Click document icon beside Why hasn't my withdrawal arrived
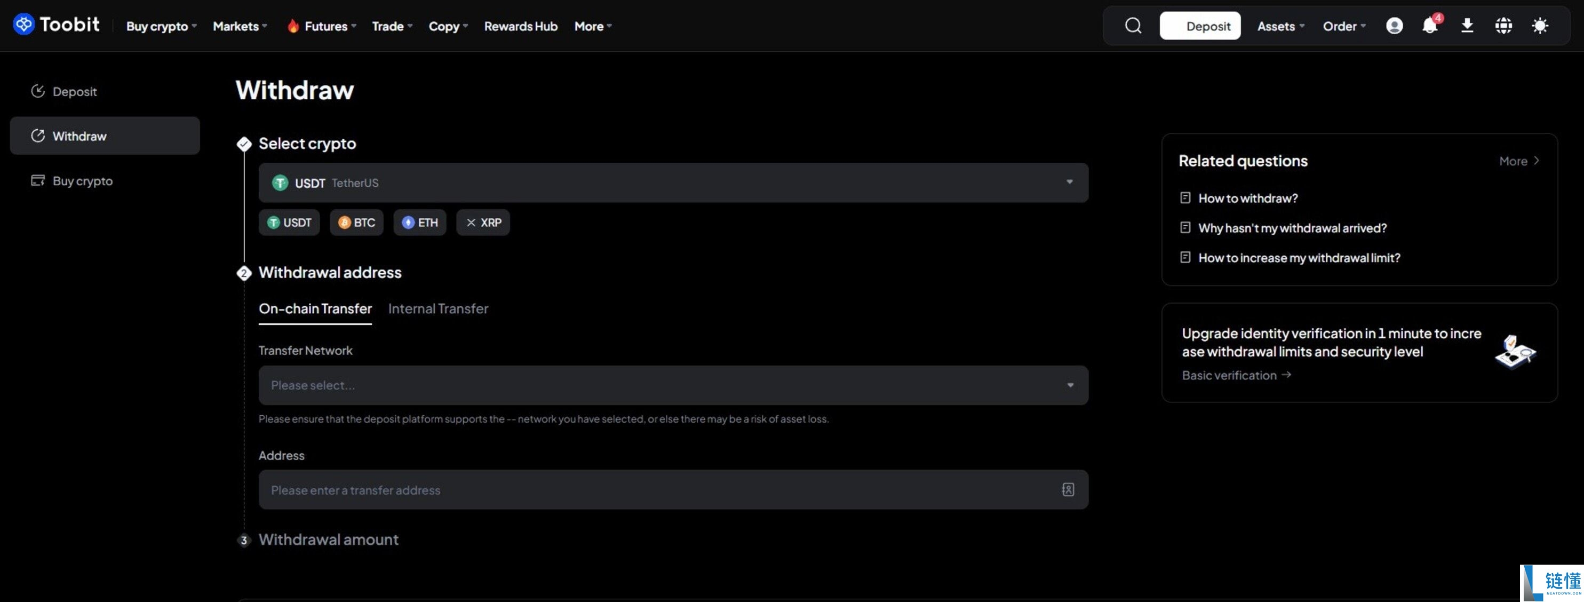1584x602 pixels. coord(1185,227)
